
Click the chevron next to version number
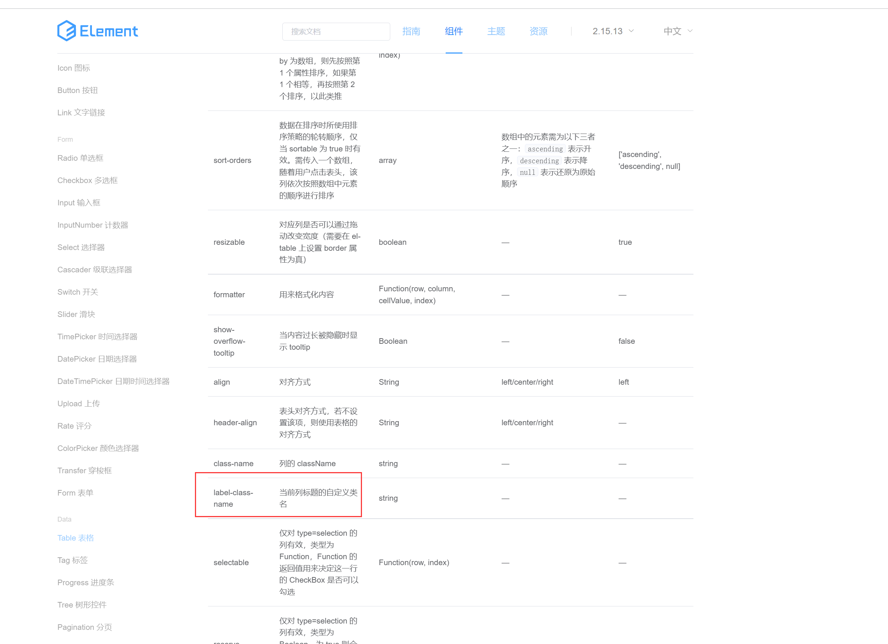coord(631,31)
